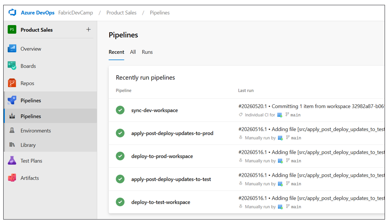Viewport: 387px width, 222px height.
Task: Open Product Sales project name in sidebar
Action: pos(36,30)
